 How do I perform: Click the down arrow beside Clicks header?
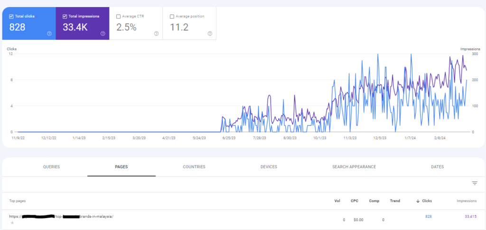418,201
